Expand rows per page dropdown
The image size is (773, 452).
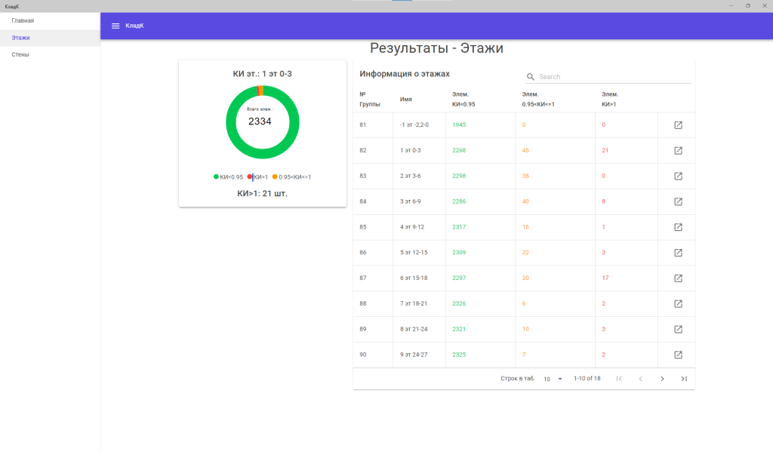[553, 379]
